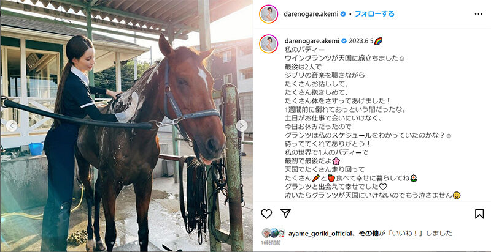Open darenogare.akemi username in caption
This screenshot has width=491, height=252.
point(312,41)
